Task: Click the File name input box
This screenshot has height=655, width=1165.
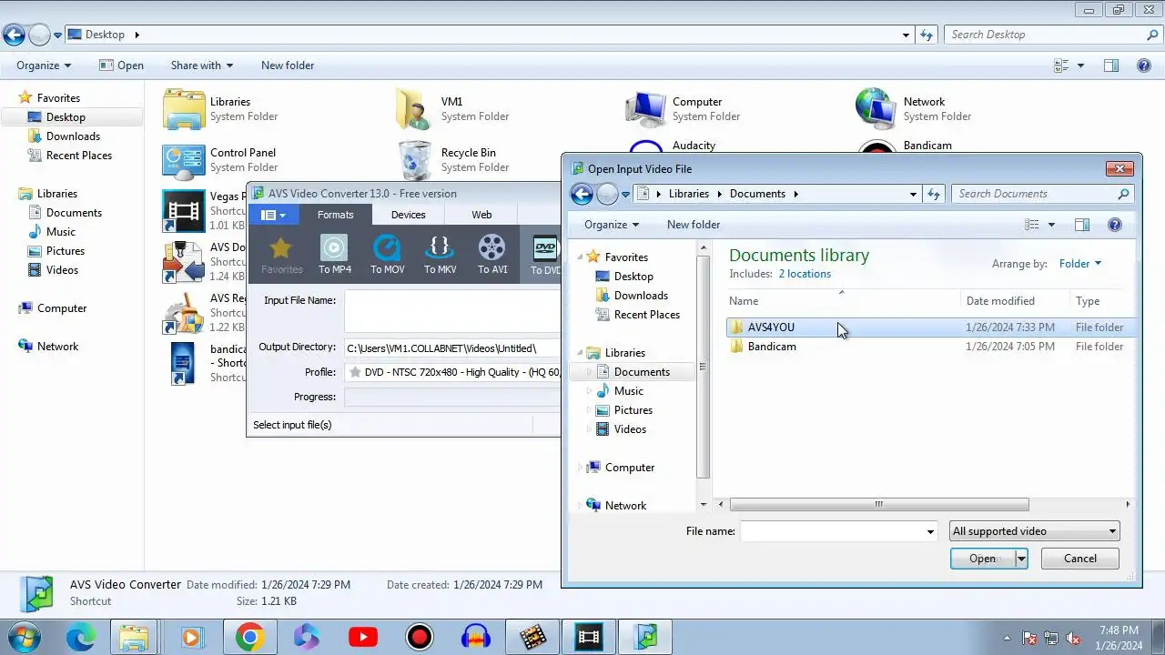Action: coord(832,531)
